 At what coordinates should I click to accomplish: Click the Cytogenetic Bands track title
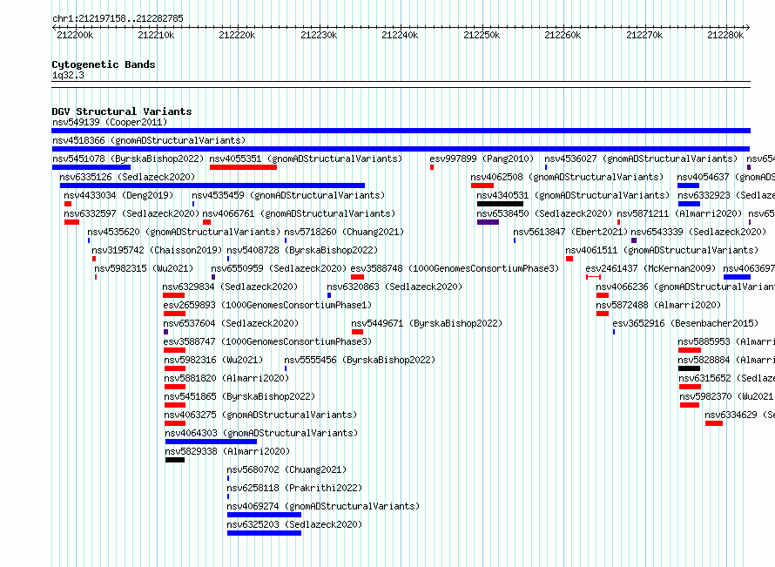tap(104, 64)
